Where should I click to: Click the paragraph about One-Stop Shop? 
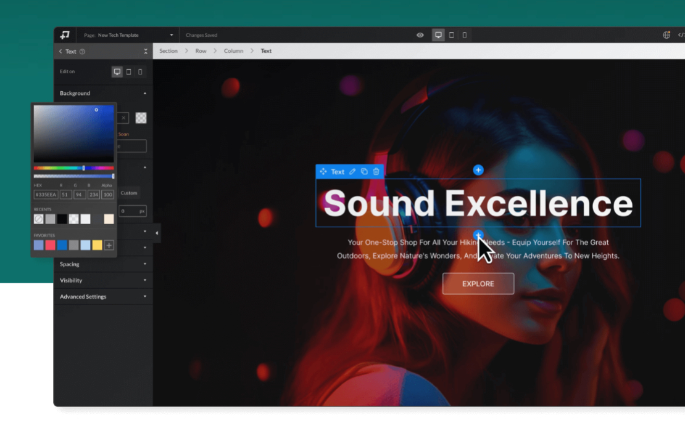(478, 249)
